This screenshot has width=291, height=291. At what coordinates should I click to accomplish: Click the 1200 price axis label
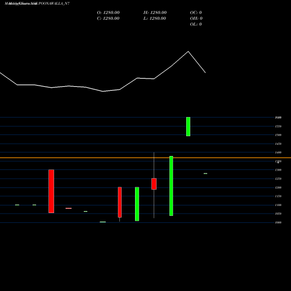click(278, 187)
